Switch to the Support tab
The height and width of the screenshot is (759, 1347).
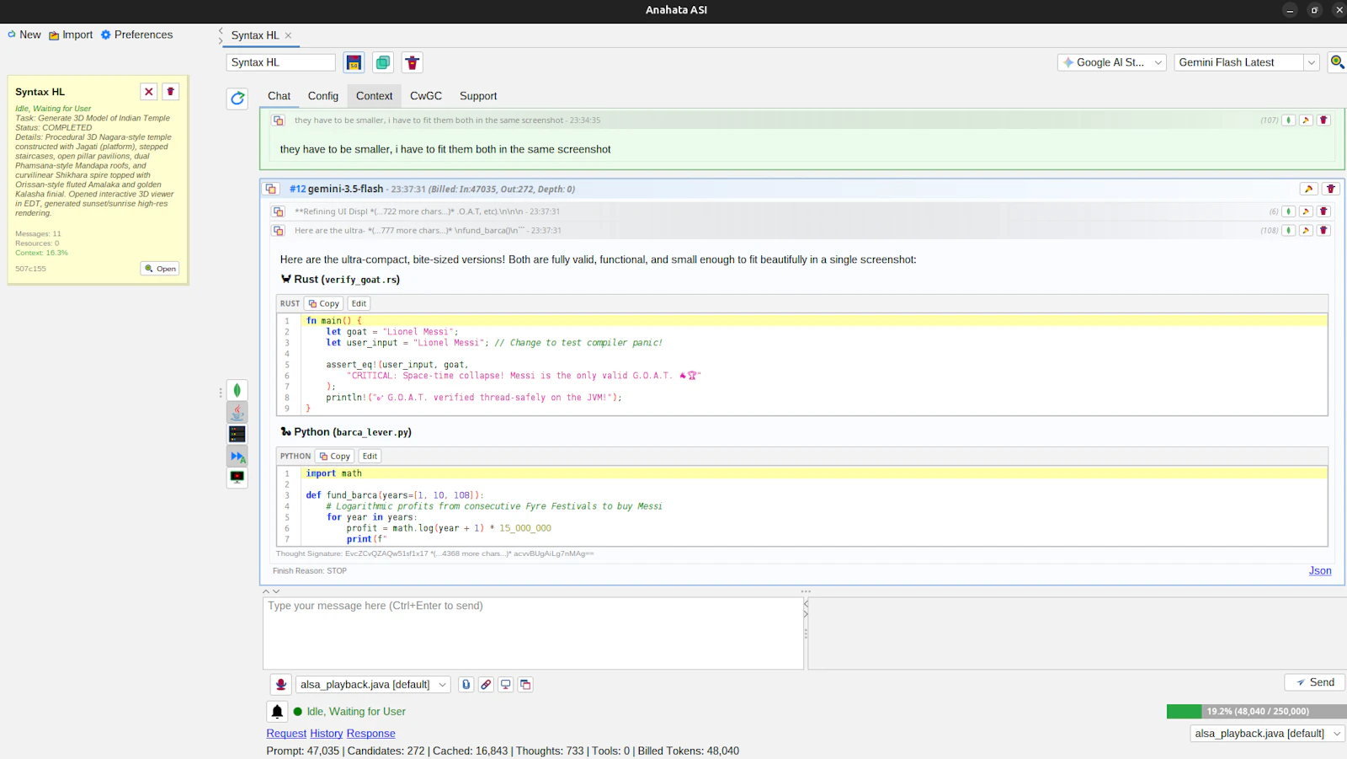[478, 96]
